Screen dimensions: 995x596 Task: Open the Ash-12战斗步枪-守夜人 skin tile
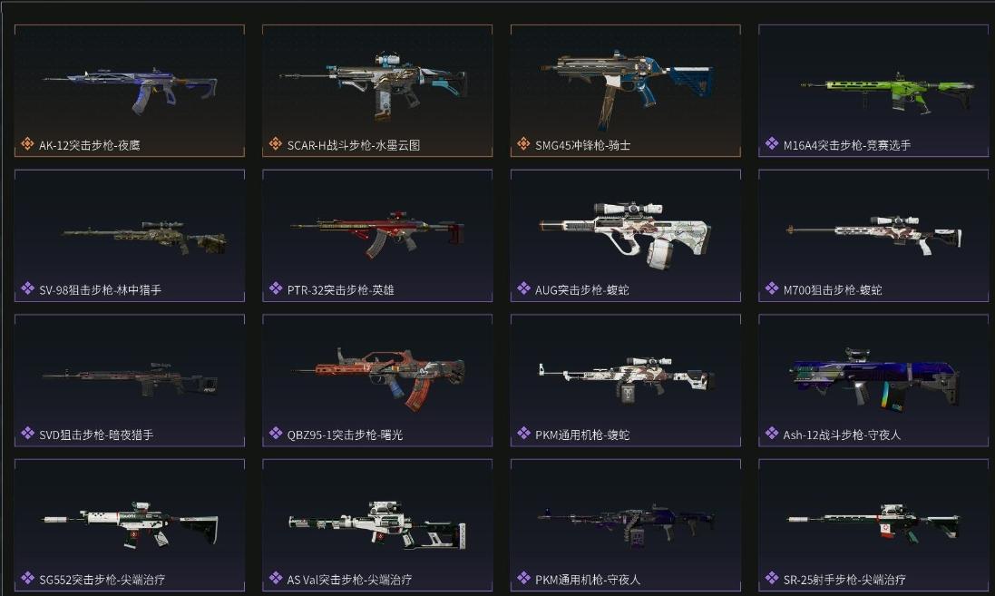point(873,380)
